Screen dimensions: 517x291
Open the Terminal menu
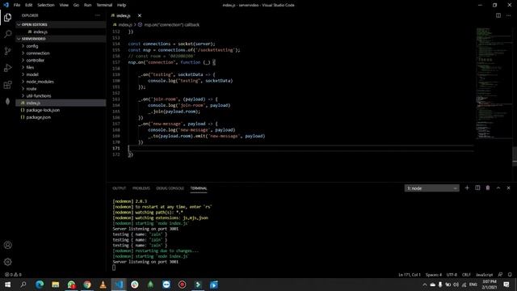click(x=104, y=5)
